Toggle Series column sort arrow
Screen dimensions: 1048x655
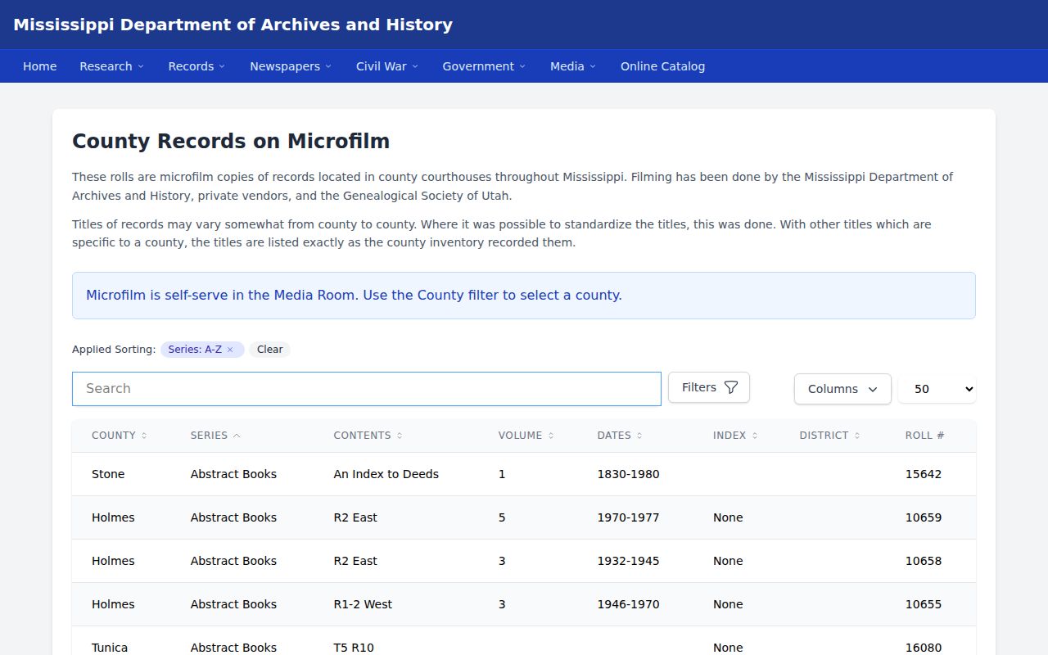click(x=237, y=436)
